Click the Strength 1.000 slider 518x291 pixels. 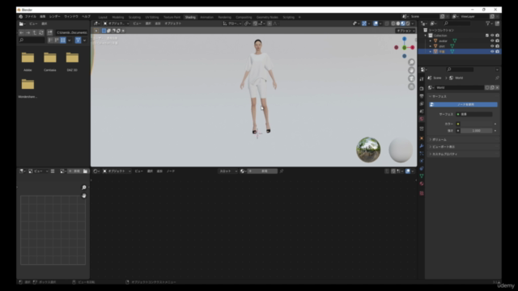[476, 131]
